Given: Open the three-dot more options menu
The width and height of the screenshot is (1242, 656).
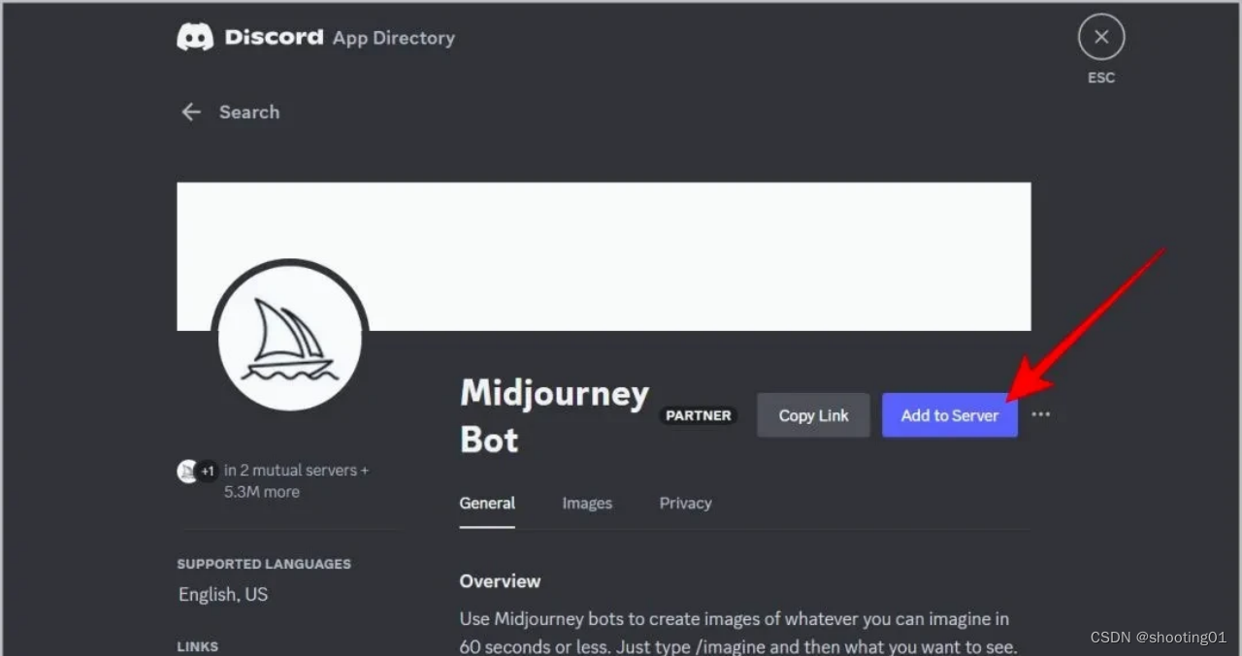Looking at the screenshot, I should 1041,414.
